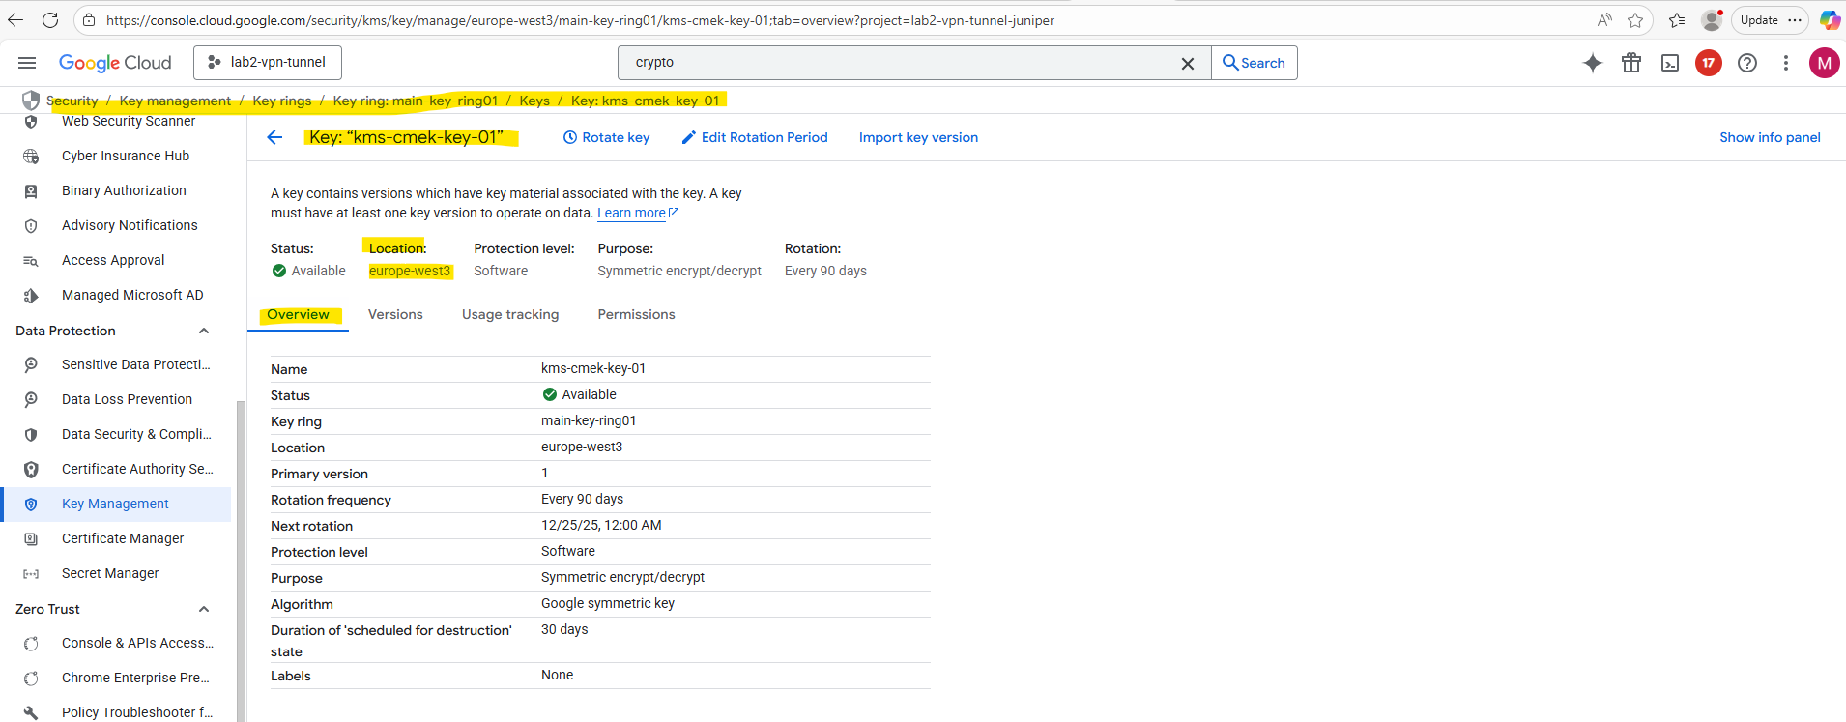The width and height of the screenshot is (1846, 722).
Task: Click inside the crypto search field
Action: [899, 63]
